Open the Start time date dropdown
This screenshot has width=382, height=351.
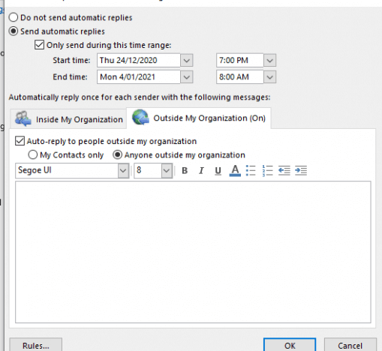187,60
